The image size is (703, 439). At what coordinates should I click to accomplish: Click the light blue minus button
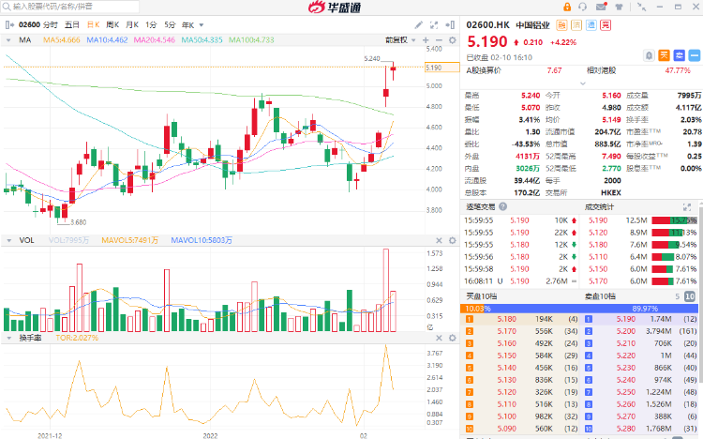pos(694,55)
